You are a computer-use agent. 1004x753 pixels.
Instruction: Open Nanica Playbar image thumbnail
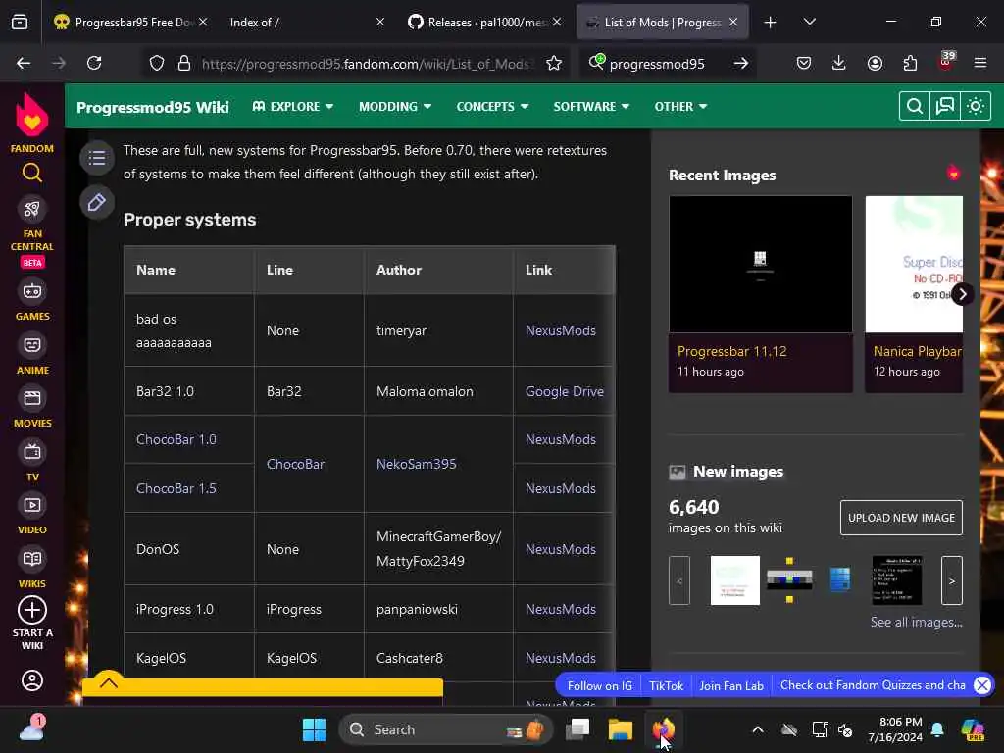(x=914, y=264)
